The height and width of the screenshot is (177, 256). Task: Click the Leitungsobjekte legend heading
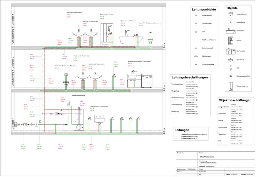tap(204, 10)
